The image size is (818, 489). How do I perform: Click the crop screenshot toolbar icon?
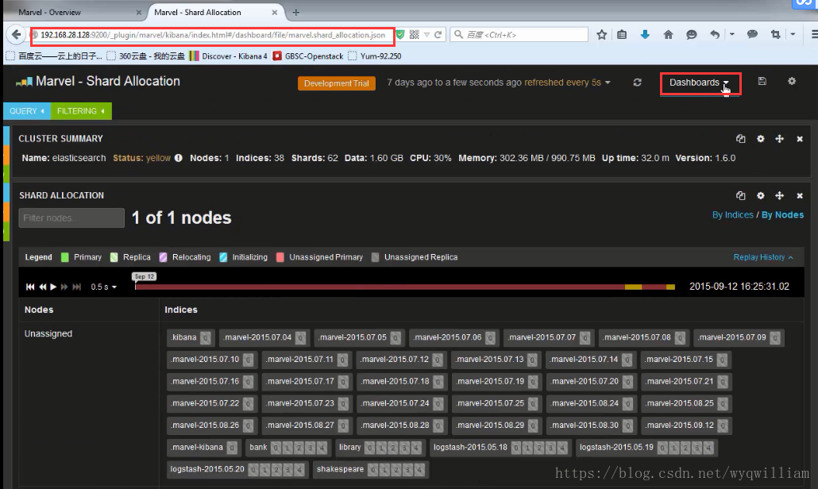click(775, 35)
